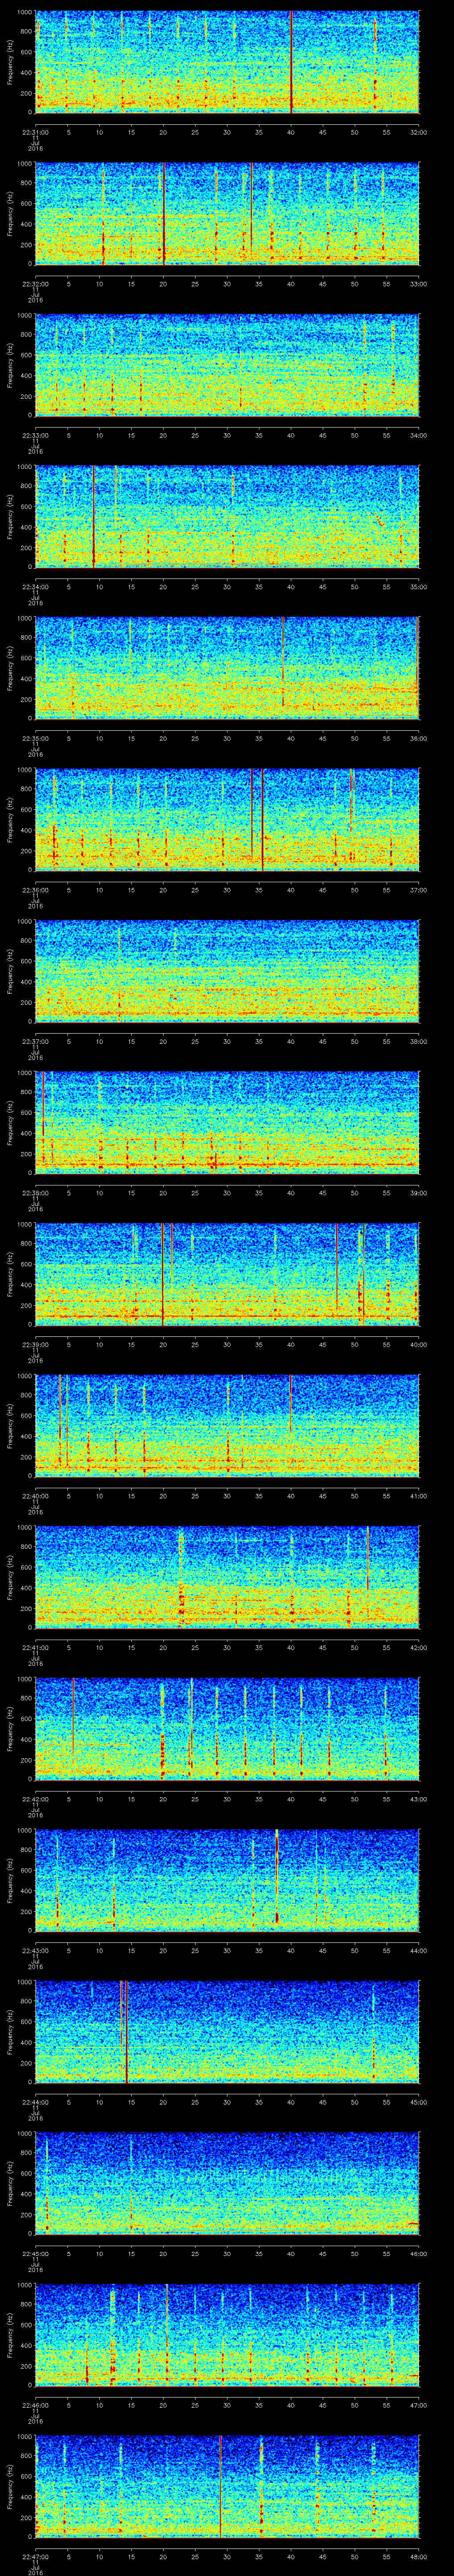Click the '22:32:00' start time label
Viewport: 454px width, 2576px height.
click(36, 284)
